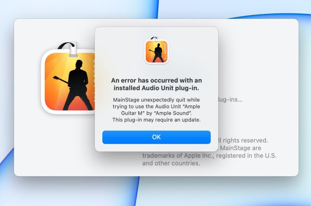Select the Apple Inc. trademark notice text

209,156
